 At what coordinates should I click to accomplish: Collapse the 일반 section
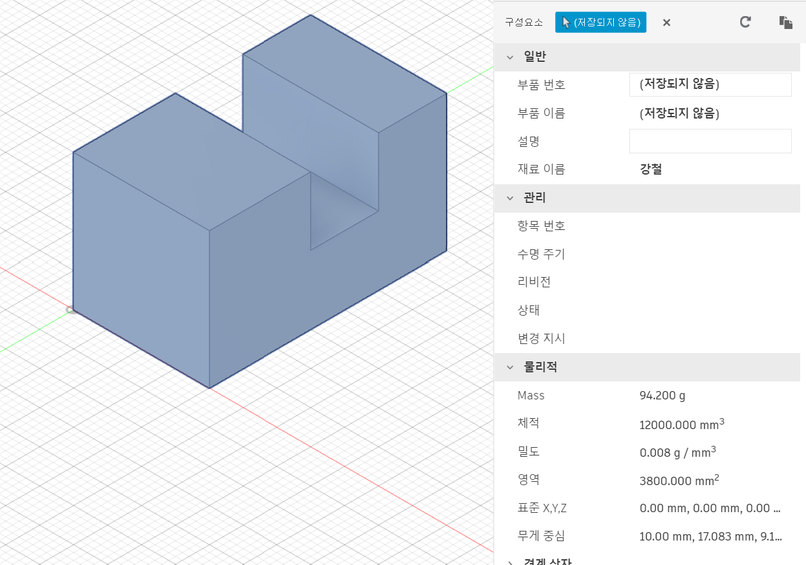click(x=510, y=57)
